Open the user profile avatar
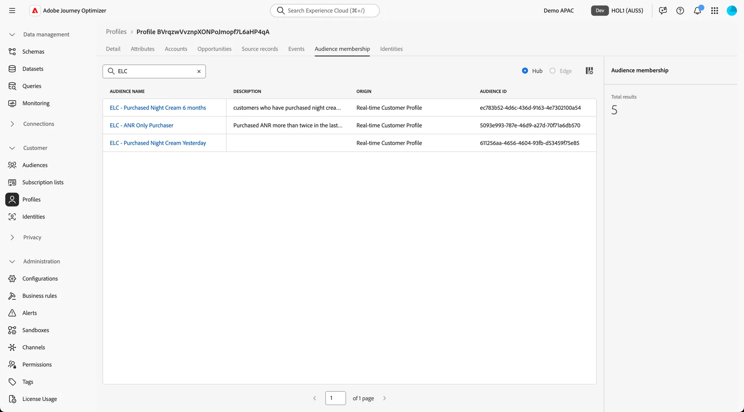 [732, 10]
